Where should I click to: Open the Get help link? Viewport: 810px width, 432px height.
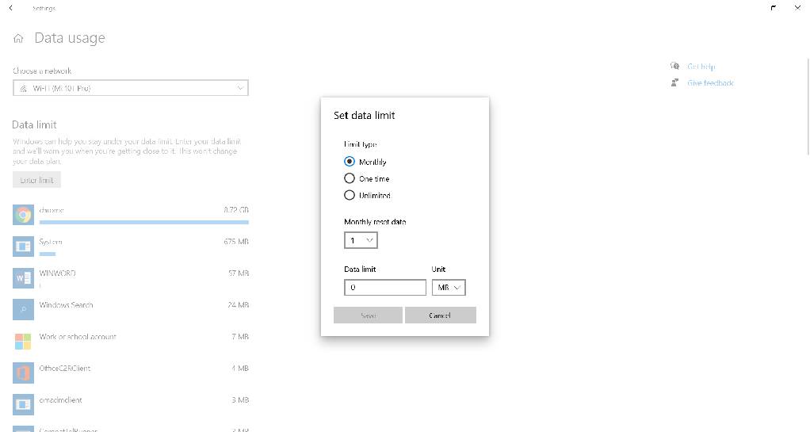(701, 67)
